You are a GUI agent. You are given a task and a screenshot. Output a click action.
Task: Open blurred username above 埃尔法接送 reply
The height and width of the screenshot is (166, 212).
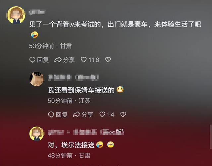point(86,132)
